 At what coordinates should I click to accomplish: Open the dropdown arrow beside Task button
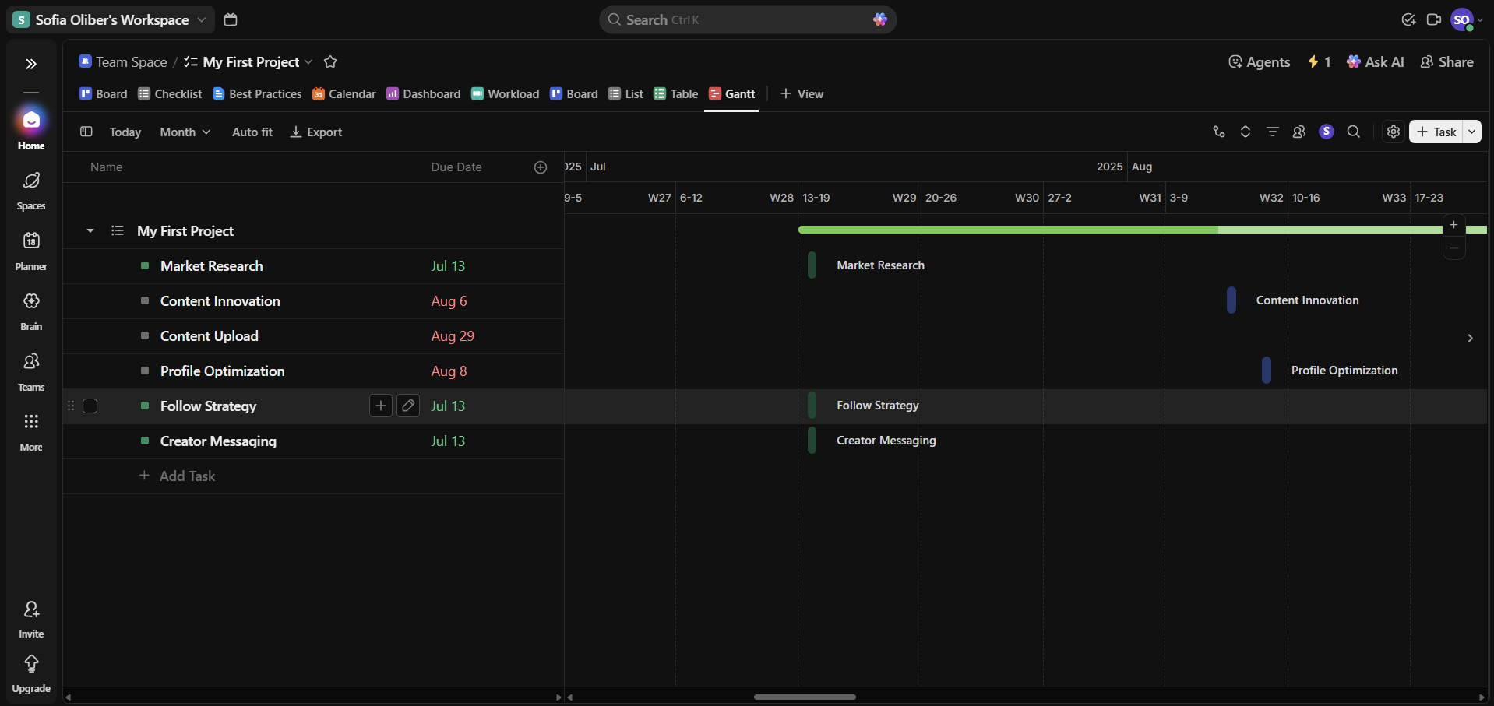click(x=1471, y=132)
